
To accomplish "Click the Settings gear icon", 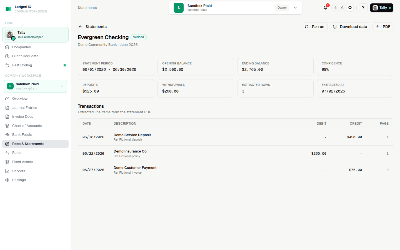I will 7,180.
